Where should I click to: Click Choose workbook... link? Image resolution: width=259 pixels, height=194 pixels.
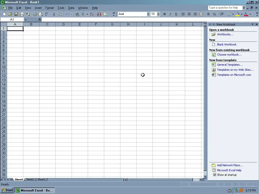(229, 55)
